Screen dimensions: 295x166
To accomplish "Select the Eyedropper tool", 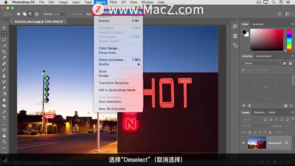I will [x=4, y=58].
